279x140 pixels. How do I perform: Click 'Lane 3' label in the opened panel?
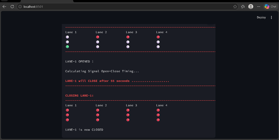pyautogui.click(x=131, y=32)
